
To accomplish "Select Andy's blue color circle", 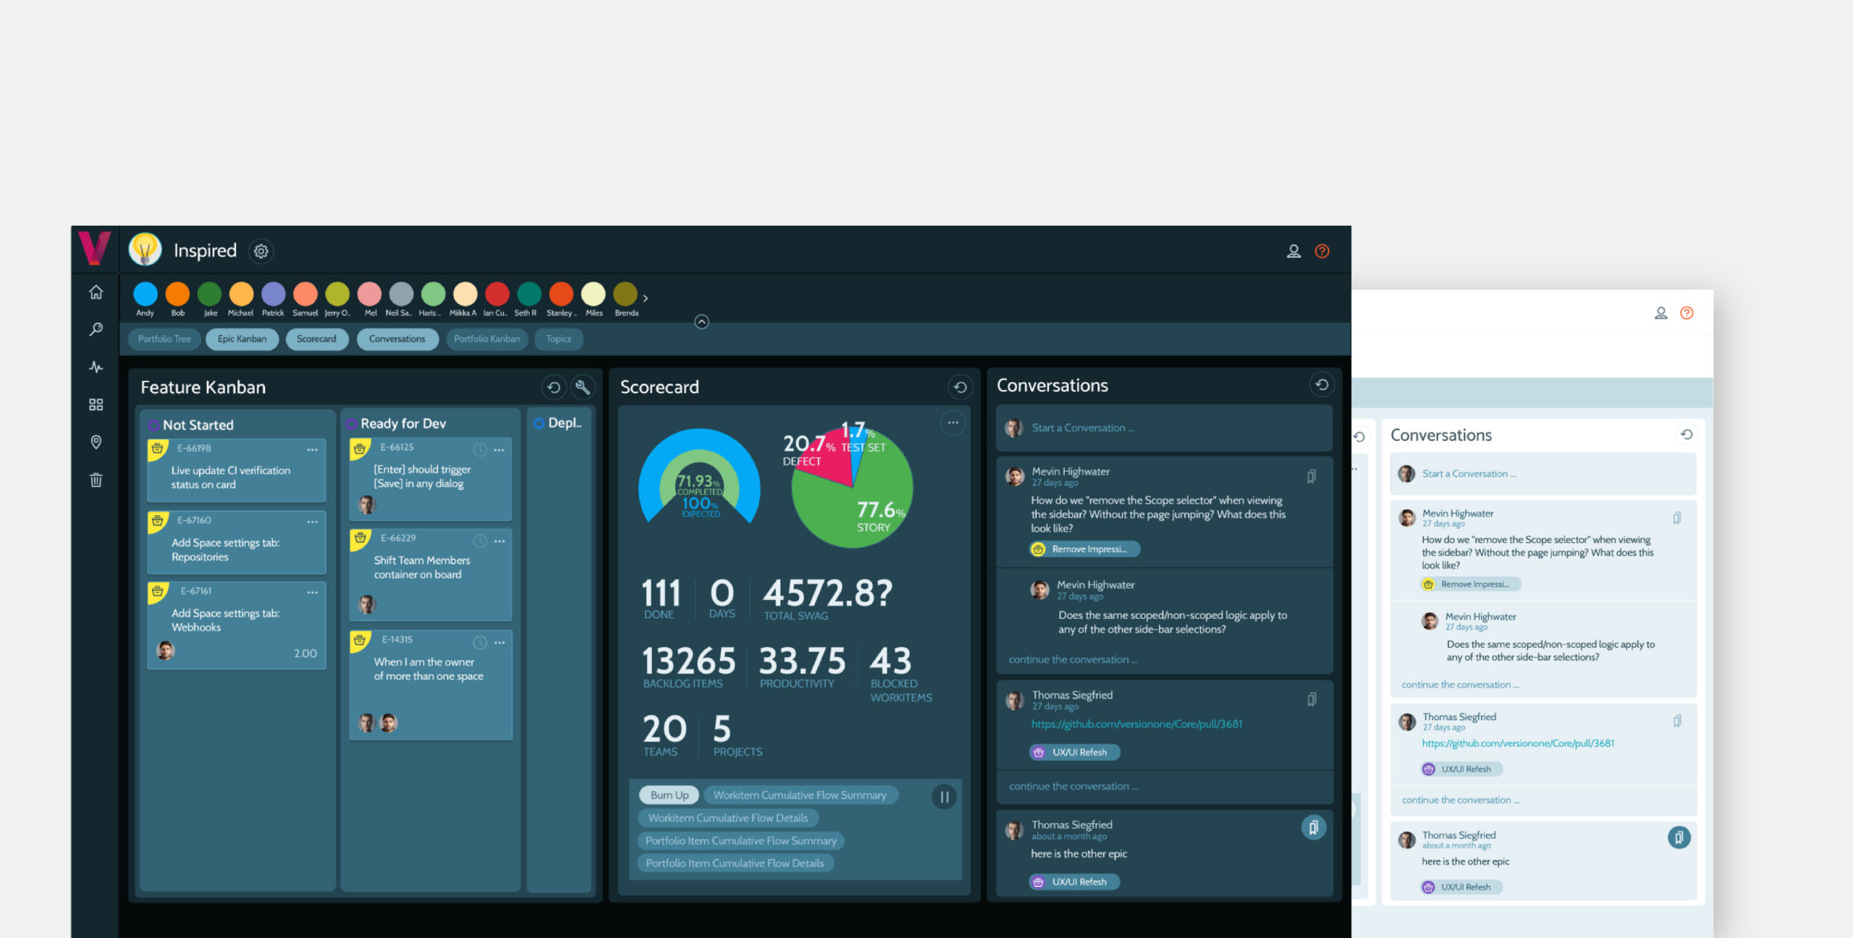I will click(145, 295).
